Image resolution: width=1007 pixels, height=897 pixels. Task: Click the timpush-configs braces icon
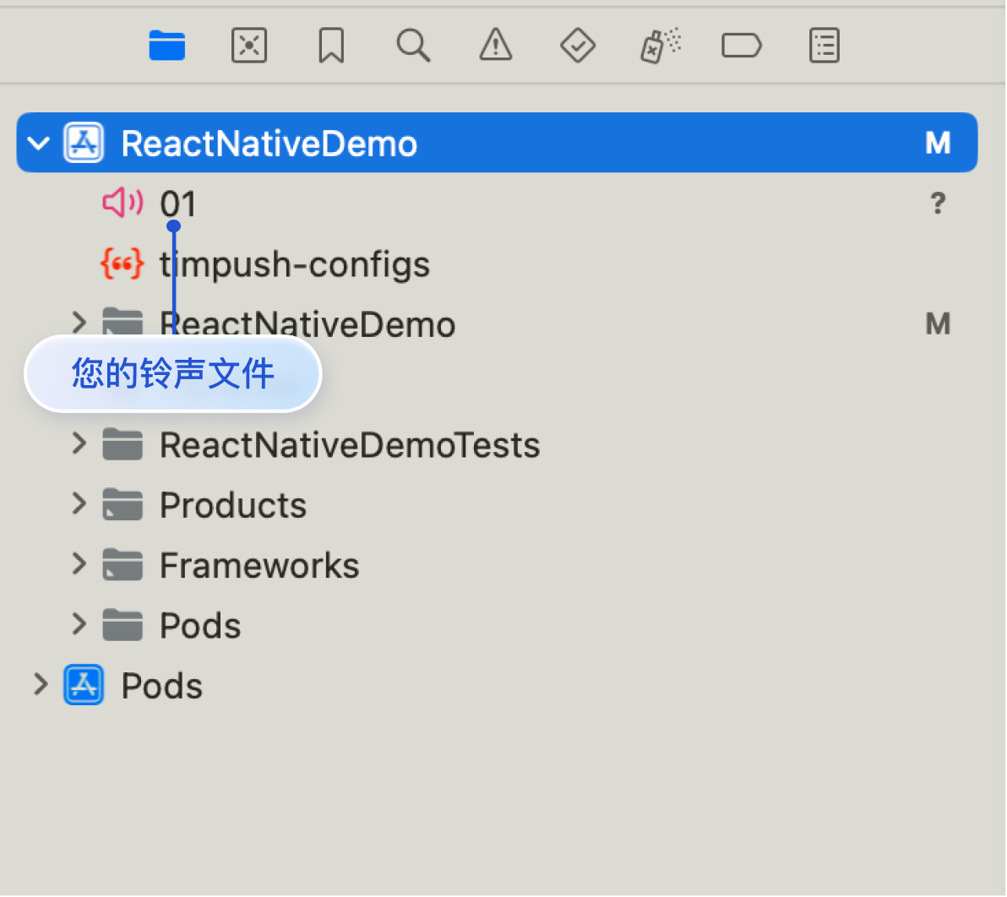click(122, 264)
